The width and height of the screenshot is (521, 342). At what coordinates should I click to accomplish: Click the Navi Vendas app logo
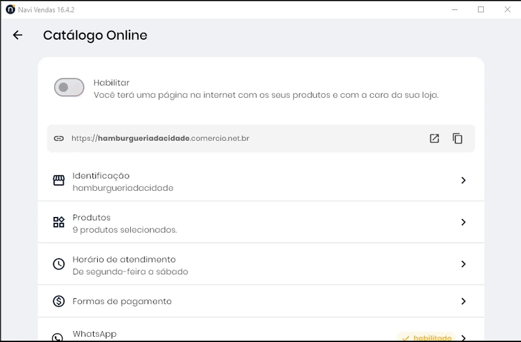[x=10, y=9]
